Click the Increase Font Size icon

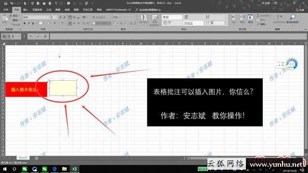61,17
